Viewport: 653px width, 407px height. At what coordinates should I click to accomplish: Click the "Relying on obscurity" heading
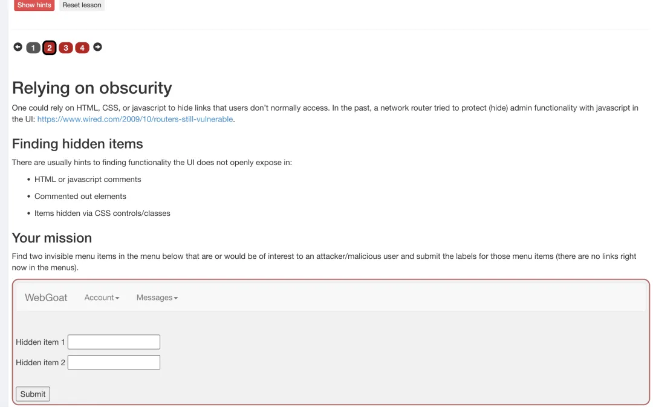coord(92,88)
